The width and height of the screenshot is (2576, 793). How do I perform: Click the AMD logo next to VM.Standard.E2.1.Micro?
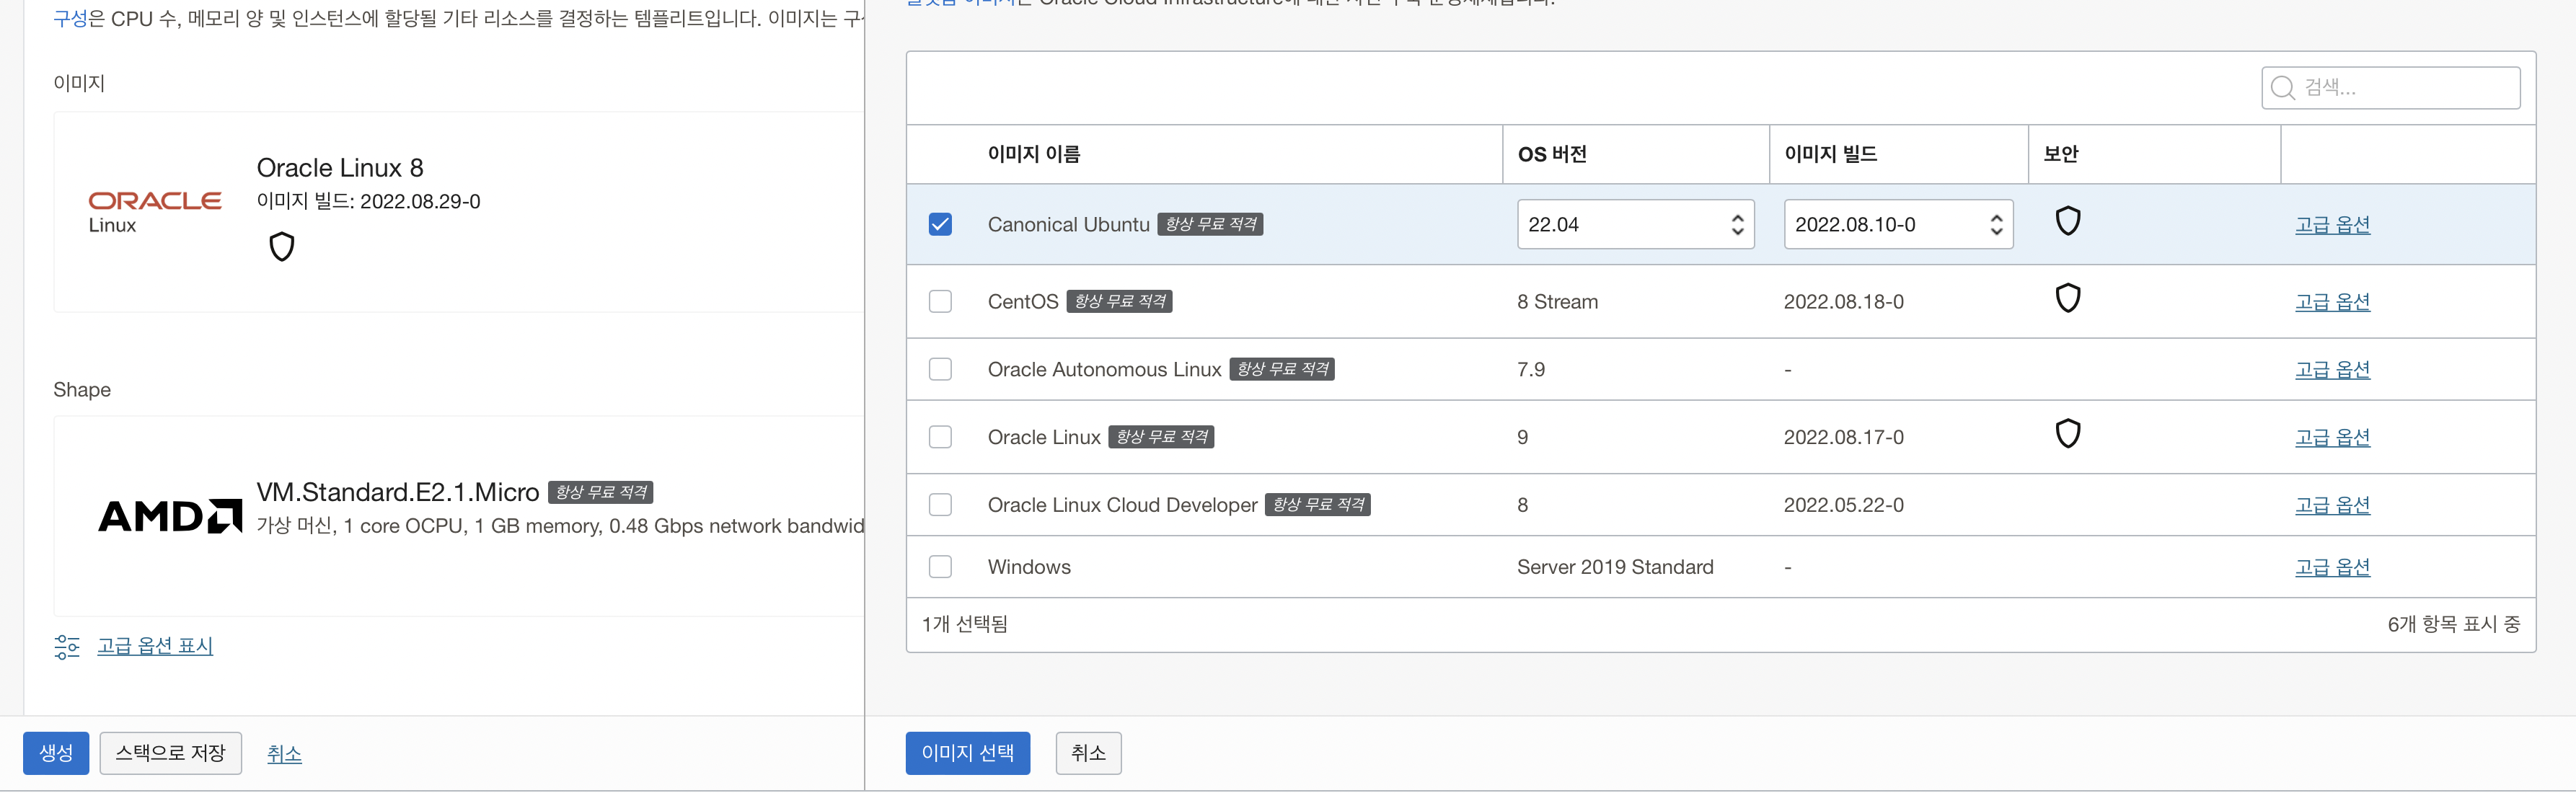click(170, 516)
